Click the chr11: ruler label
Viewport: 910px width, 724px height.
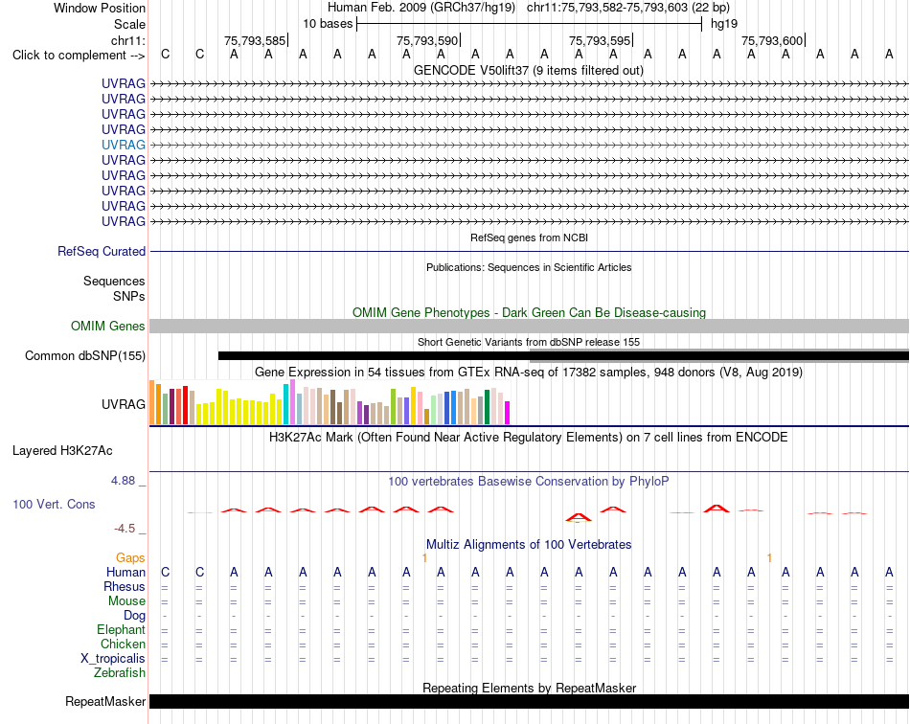tap(127, 40)
